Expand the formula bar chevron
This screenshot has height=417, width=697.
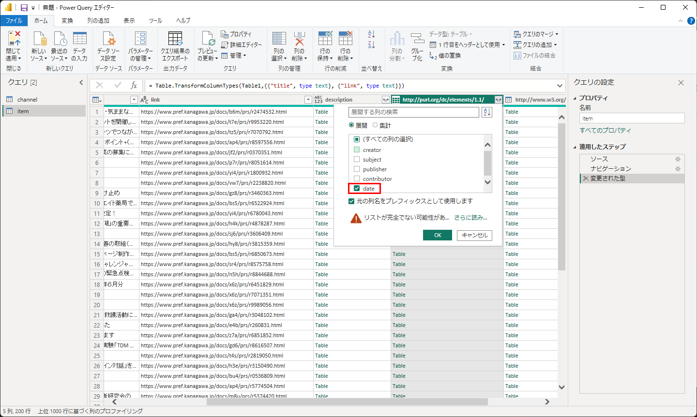(560, 86)
